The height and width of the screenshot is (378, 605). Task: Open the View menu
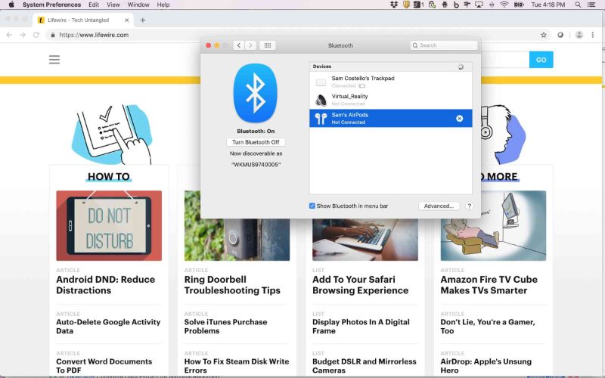coord(113,5)
